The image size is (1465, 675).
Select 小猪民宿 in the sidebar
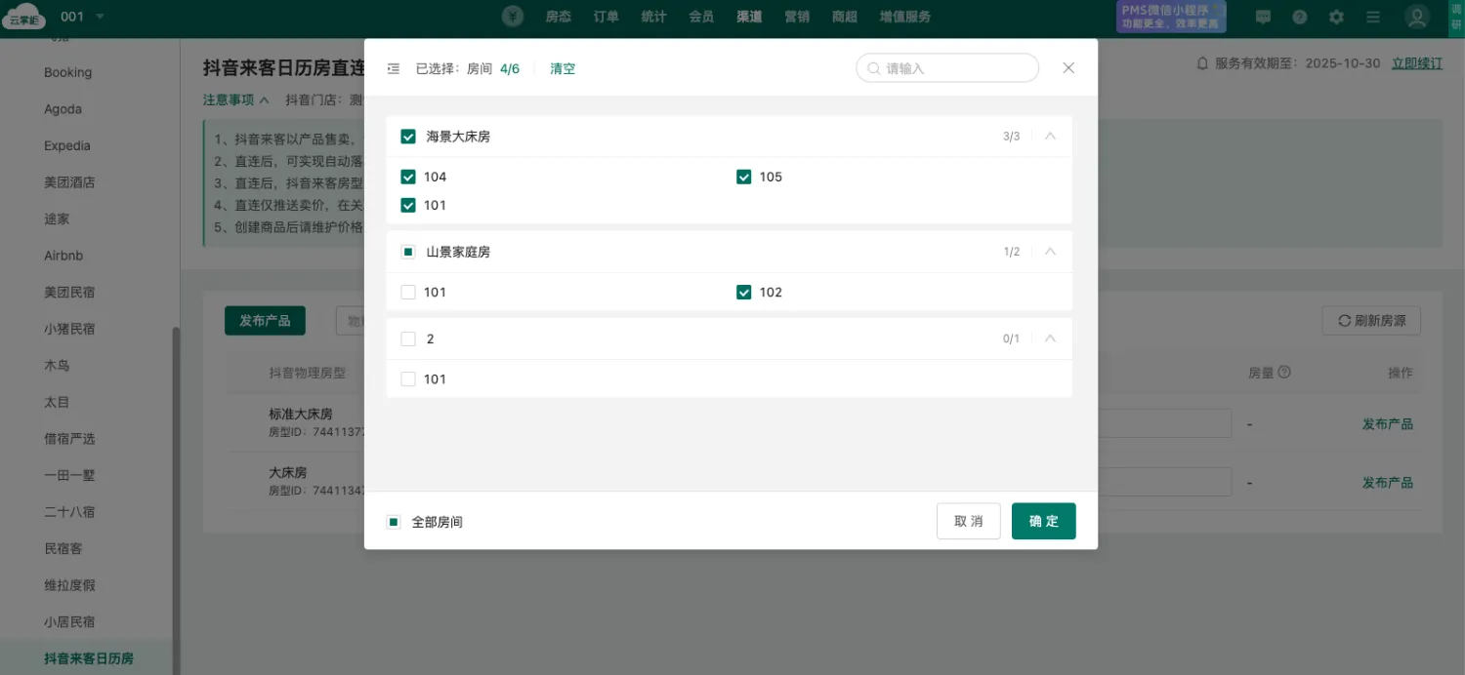pyautogui.click(x=69, y=329)
